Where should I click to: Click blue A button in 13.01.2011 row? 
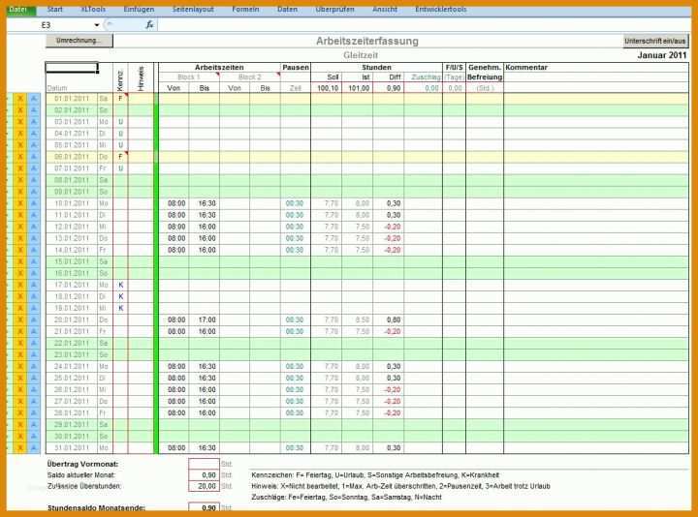coord(34,238)
